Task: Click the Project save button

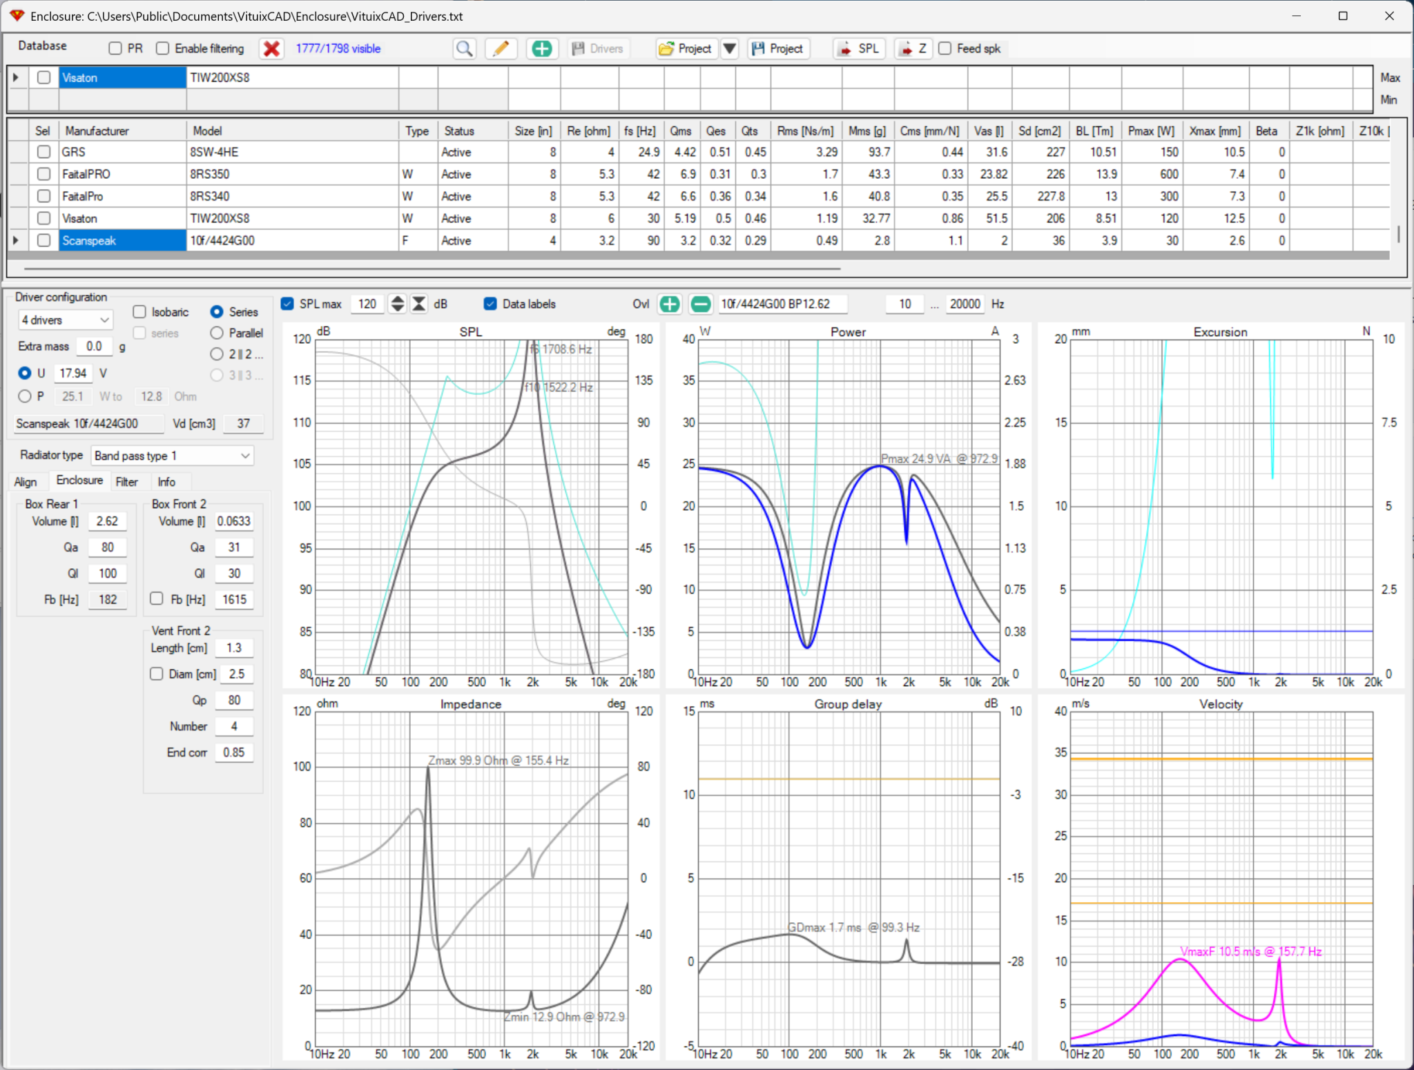Action: point(778,48)
